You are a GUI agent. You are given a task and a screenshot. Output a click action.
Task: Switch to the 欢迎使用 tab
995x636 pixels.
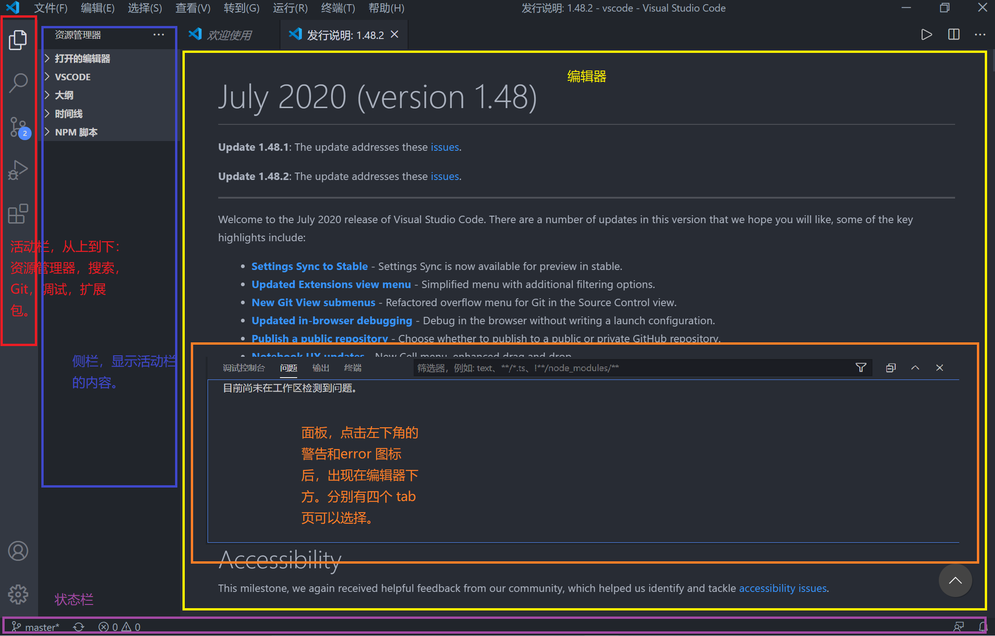[x=229, y=35]
